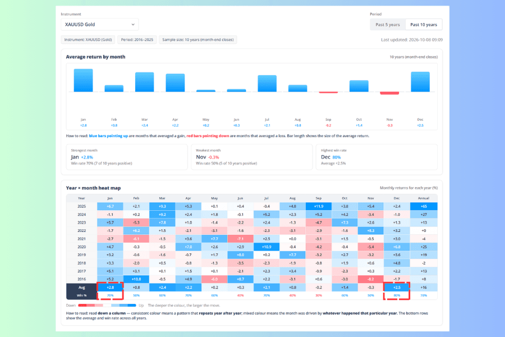Click the Win % Sep value 30%
The image size is (505, 337).
(319, 295)
